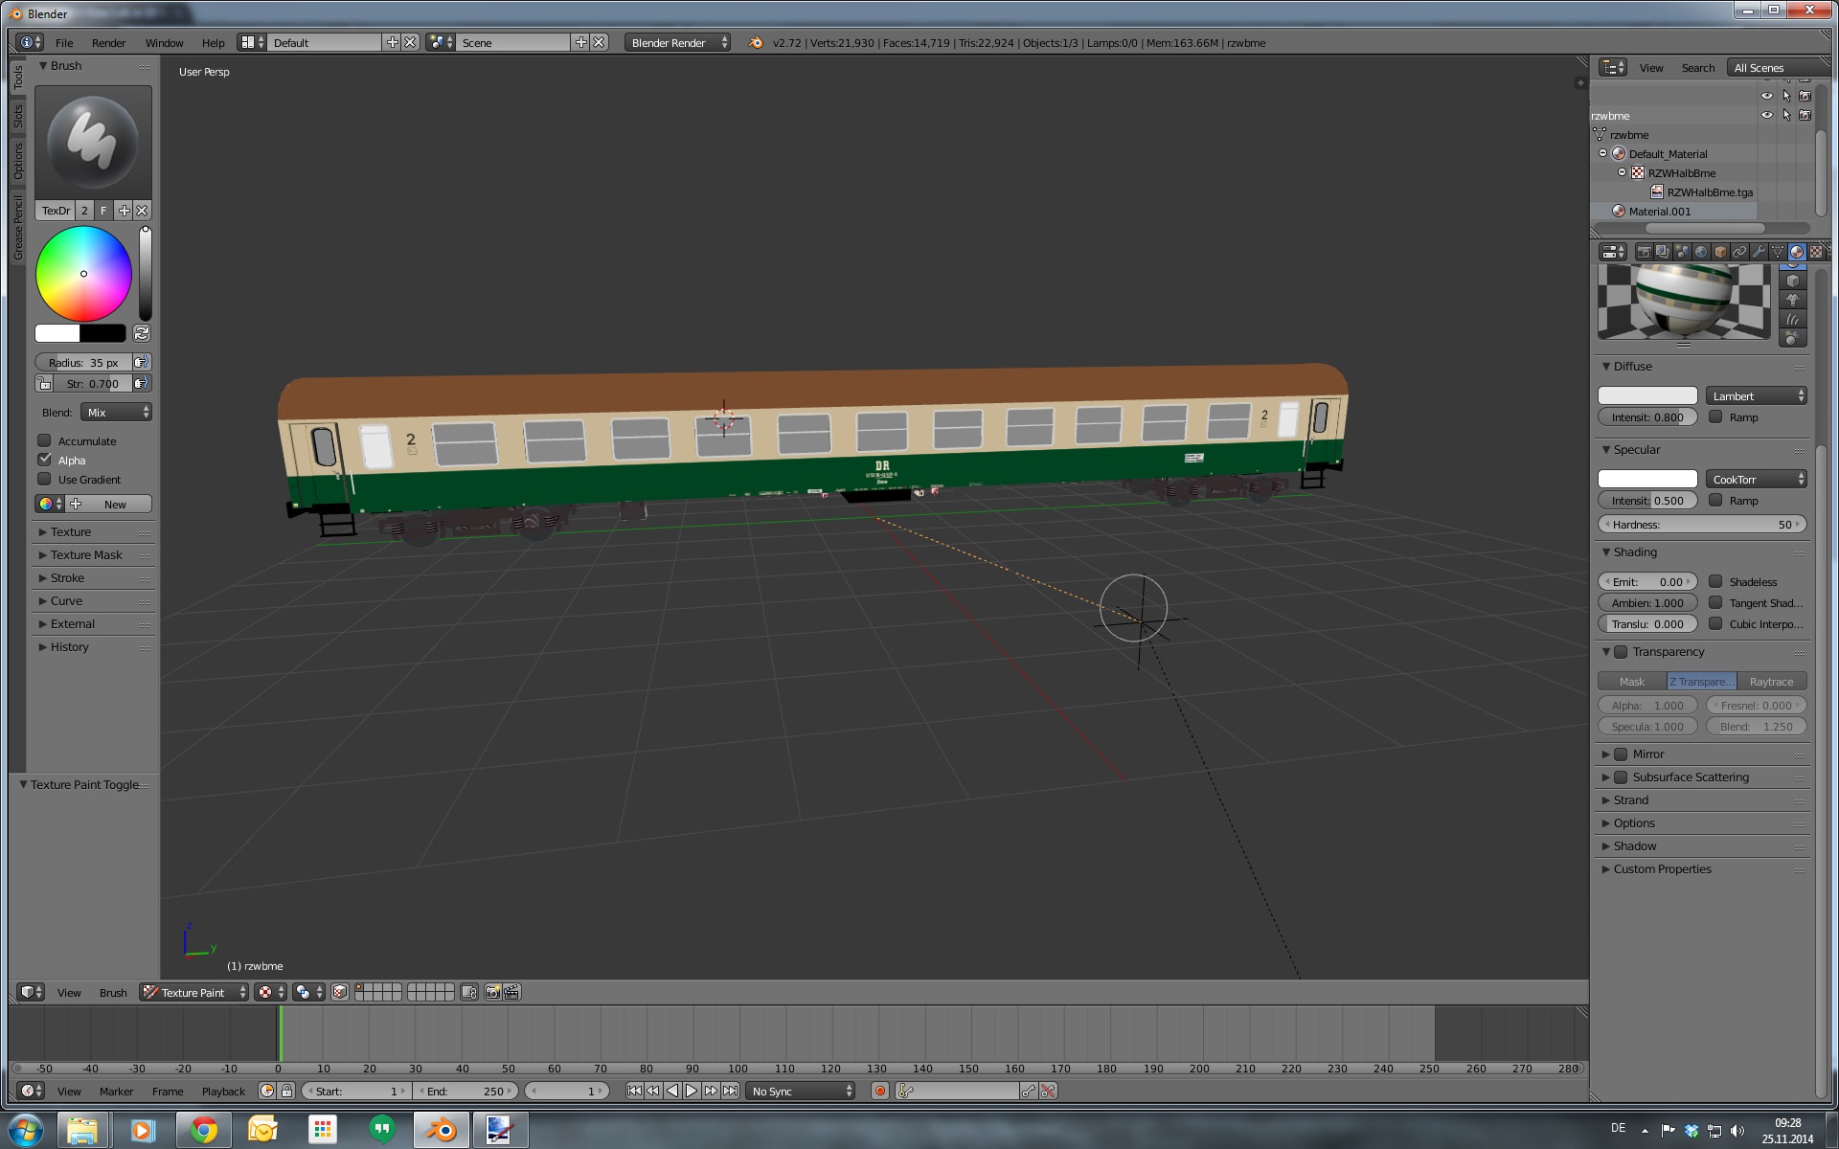Adjust the Hardness slider
Viewport: 1839px width, 1149px height.
point(1702,524)
